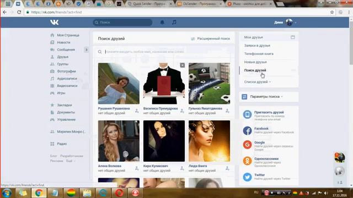Click the Видеозаписи film icon in sidebar
353x198 pixels.
pos(52,86)
